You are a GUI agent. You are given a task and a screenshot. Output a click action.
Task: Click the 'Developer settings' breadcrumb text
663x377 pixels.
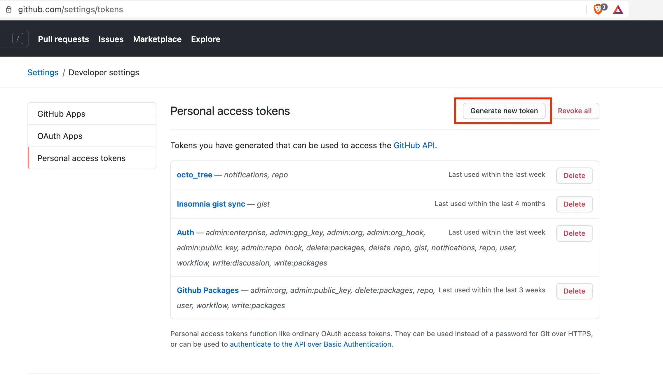(104, 72)
